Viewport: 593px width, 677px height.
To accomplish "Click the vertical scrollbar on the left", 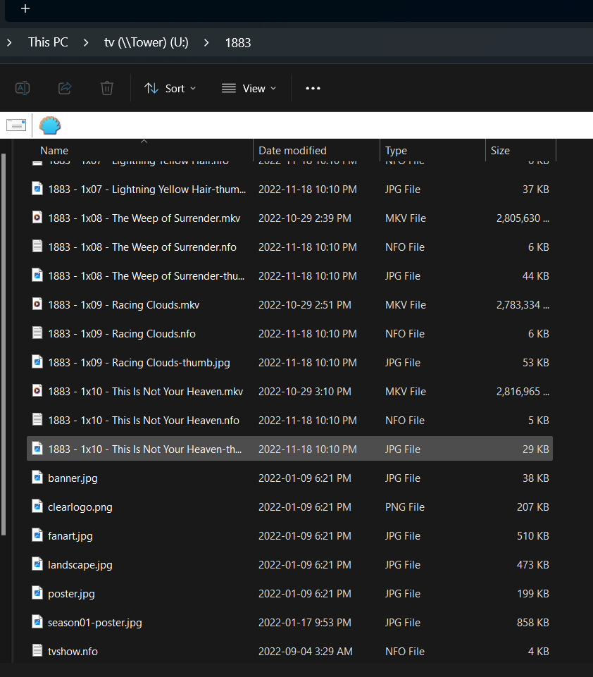I will point(3,338).
